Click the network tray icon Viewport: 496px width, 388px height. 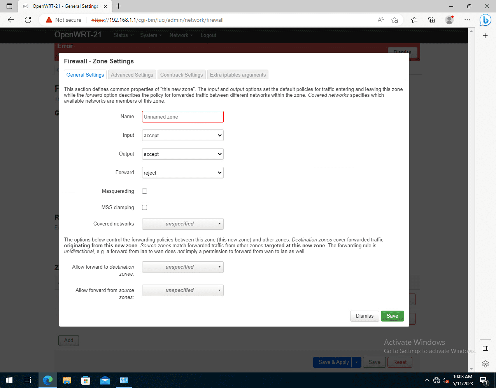[x=436, y=380]
